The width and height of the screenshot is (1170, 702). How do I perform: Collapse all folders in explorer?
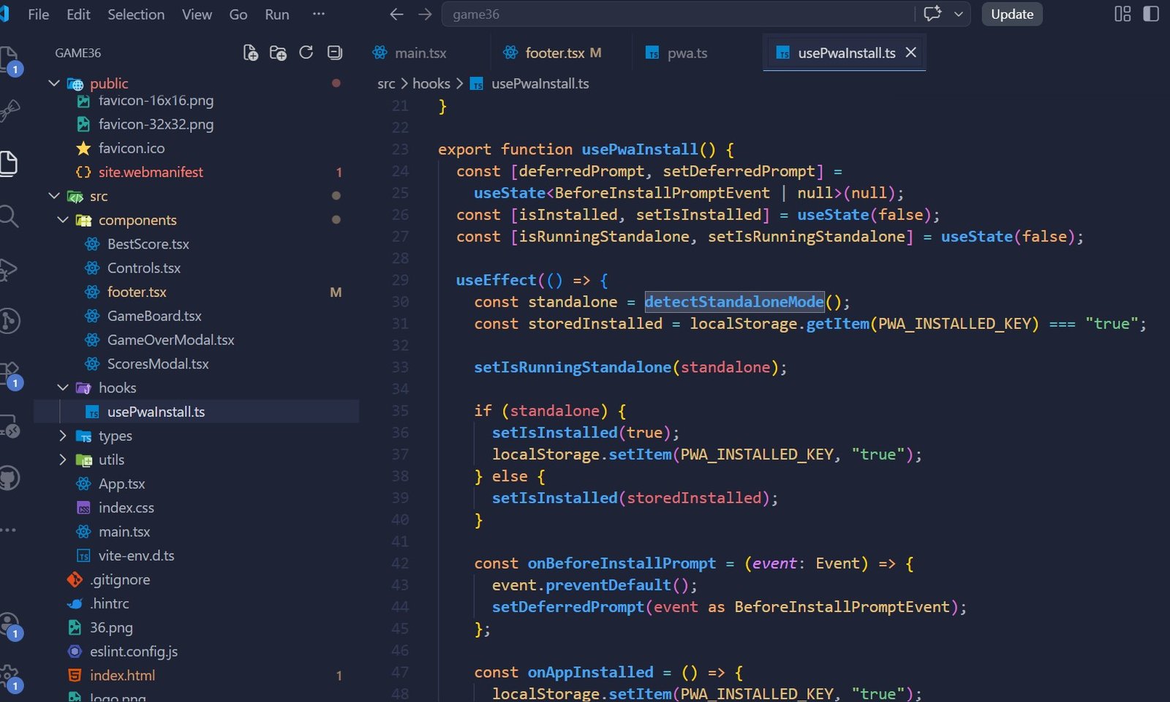point(335,53)
